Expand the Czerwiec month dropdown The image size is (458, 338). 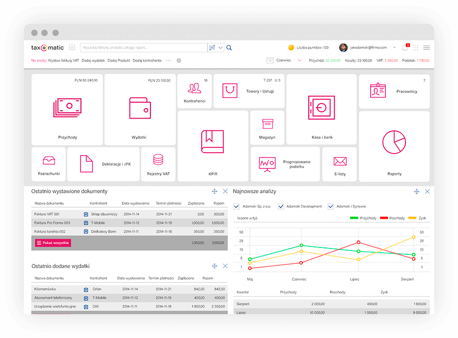click(299, 60)
